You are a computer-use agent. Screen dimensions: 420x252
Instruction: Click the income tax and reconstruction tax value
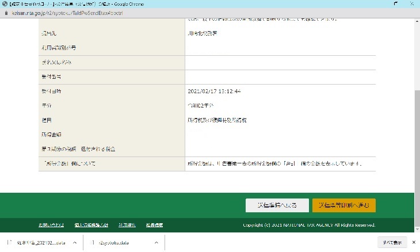[x=217, y=120]
